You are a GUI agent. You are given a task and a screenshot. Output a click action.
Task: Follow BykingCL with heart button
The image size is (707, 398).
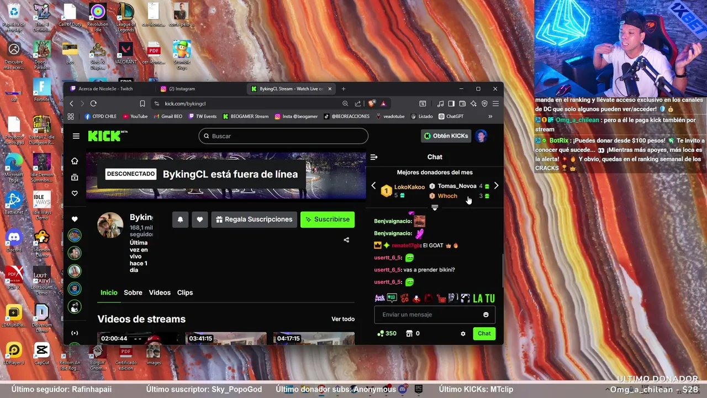click(199, 219)
